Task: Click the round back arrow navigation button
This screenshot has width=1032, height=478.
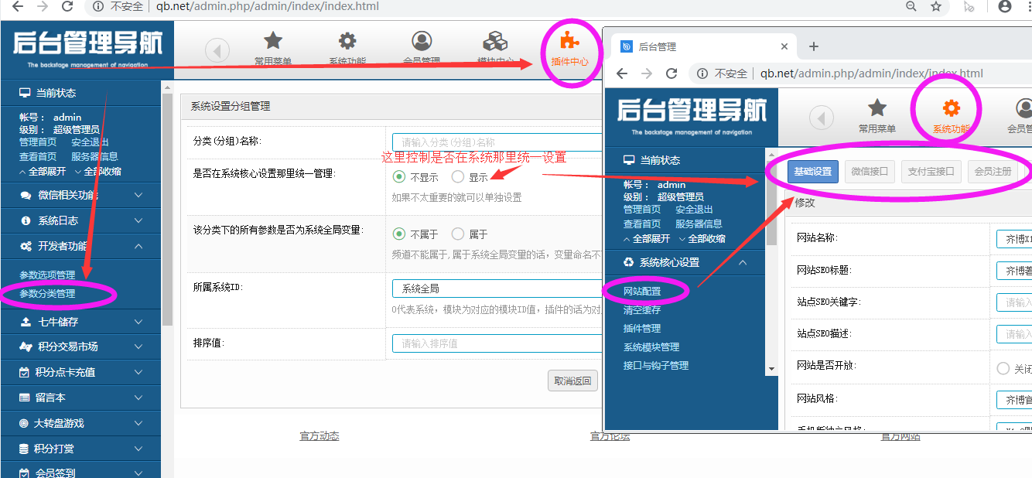Action: (x=217, y=51)
